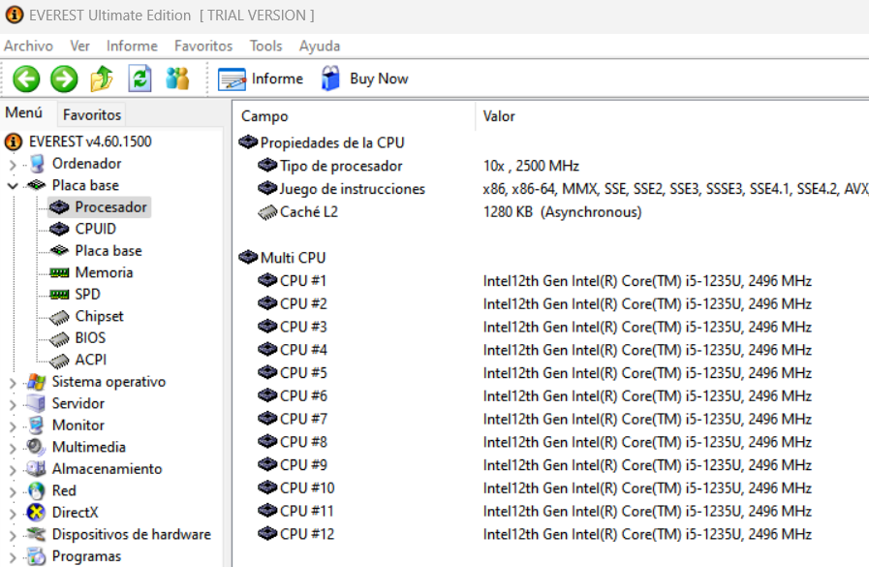
Task: Expand the Almacenamiento tree node
Action: [x=13, y=470]
